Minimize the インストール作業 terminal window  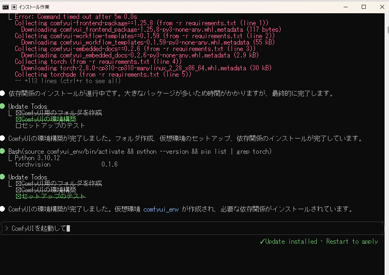click(x=346, y=7)
